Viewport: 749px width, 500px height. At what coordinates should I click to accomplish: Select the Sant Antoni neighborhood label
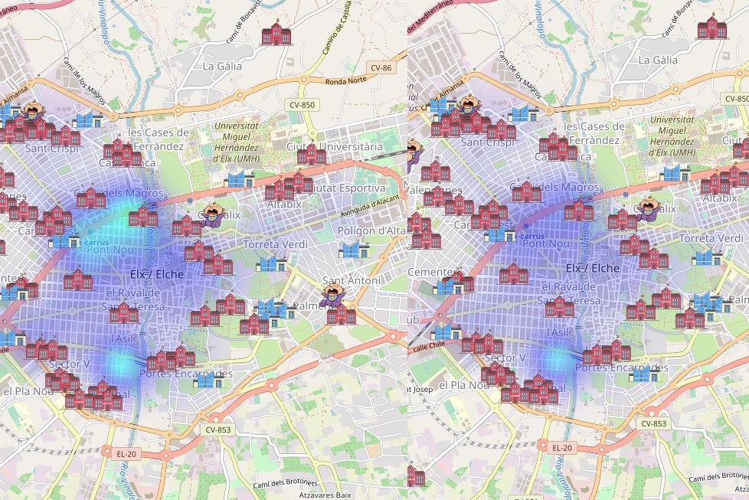[352, 280]
